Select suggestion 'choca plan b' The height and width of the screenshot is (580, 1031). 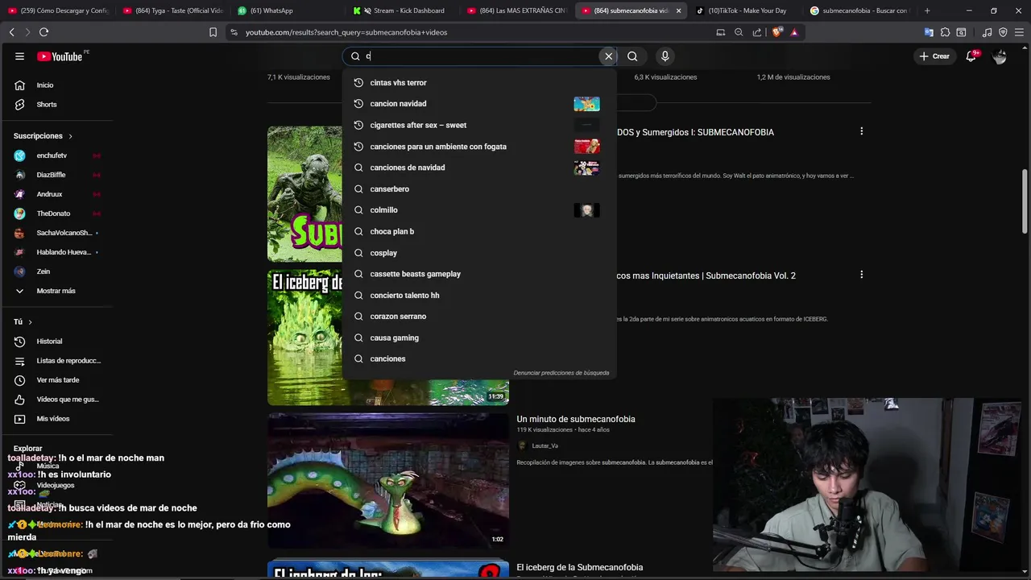coord(479,232)
